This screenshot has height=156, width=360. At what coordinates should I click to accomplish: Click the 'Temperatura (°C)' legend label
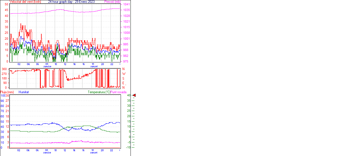click(99, 92)
